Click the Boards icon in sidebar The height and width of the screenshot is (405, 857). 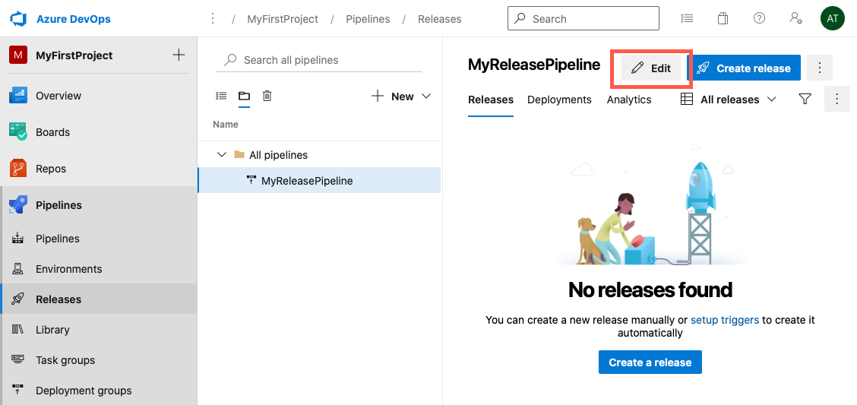pos(18,132)
